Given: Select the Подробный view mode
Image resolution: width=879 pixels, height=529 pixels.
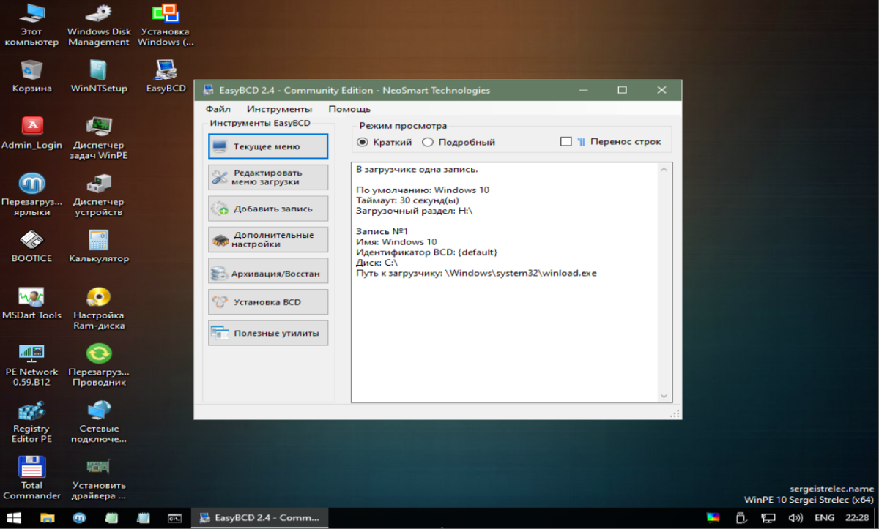Looking at the screenshot, I should (459, 142).
